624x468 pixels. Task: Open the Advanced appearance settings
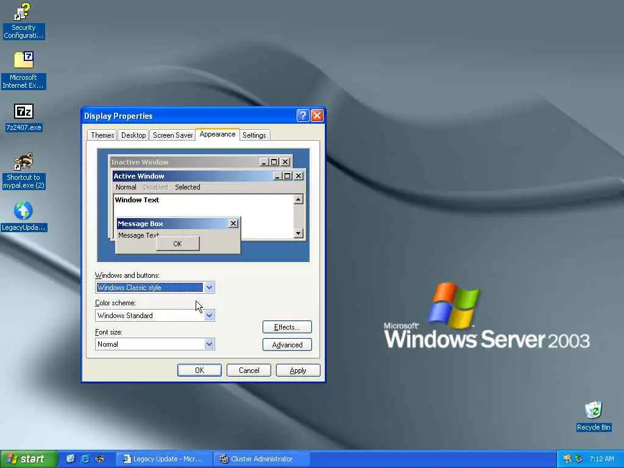[x=287, y=345]
